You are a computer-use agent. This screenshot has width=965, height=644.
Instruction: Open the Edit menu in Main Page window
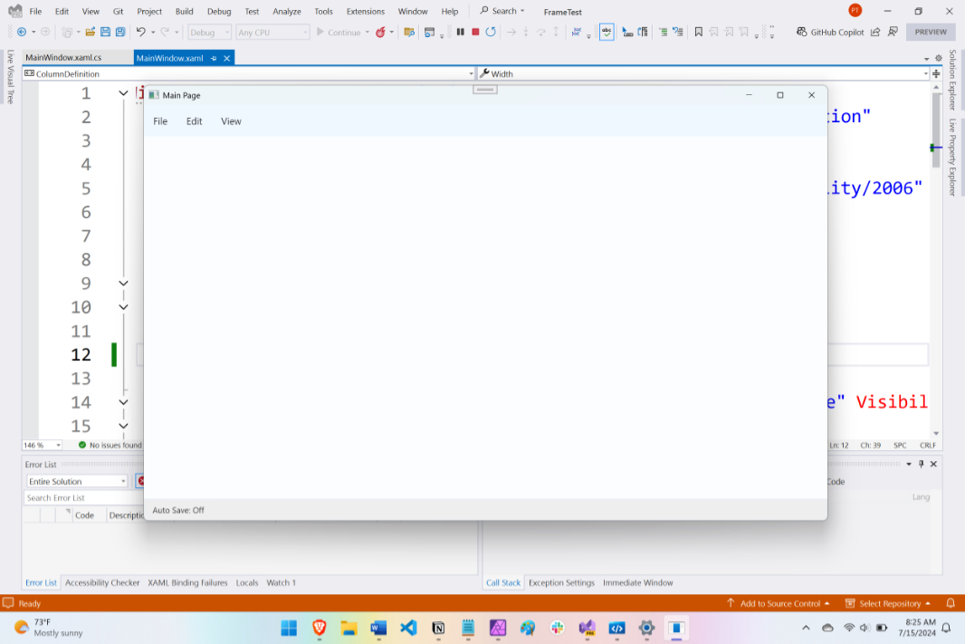(194, 121)
